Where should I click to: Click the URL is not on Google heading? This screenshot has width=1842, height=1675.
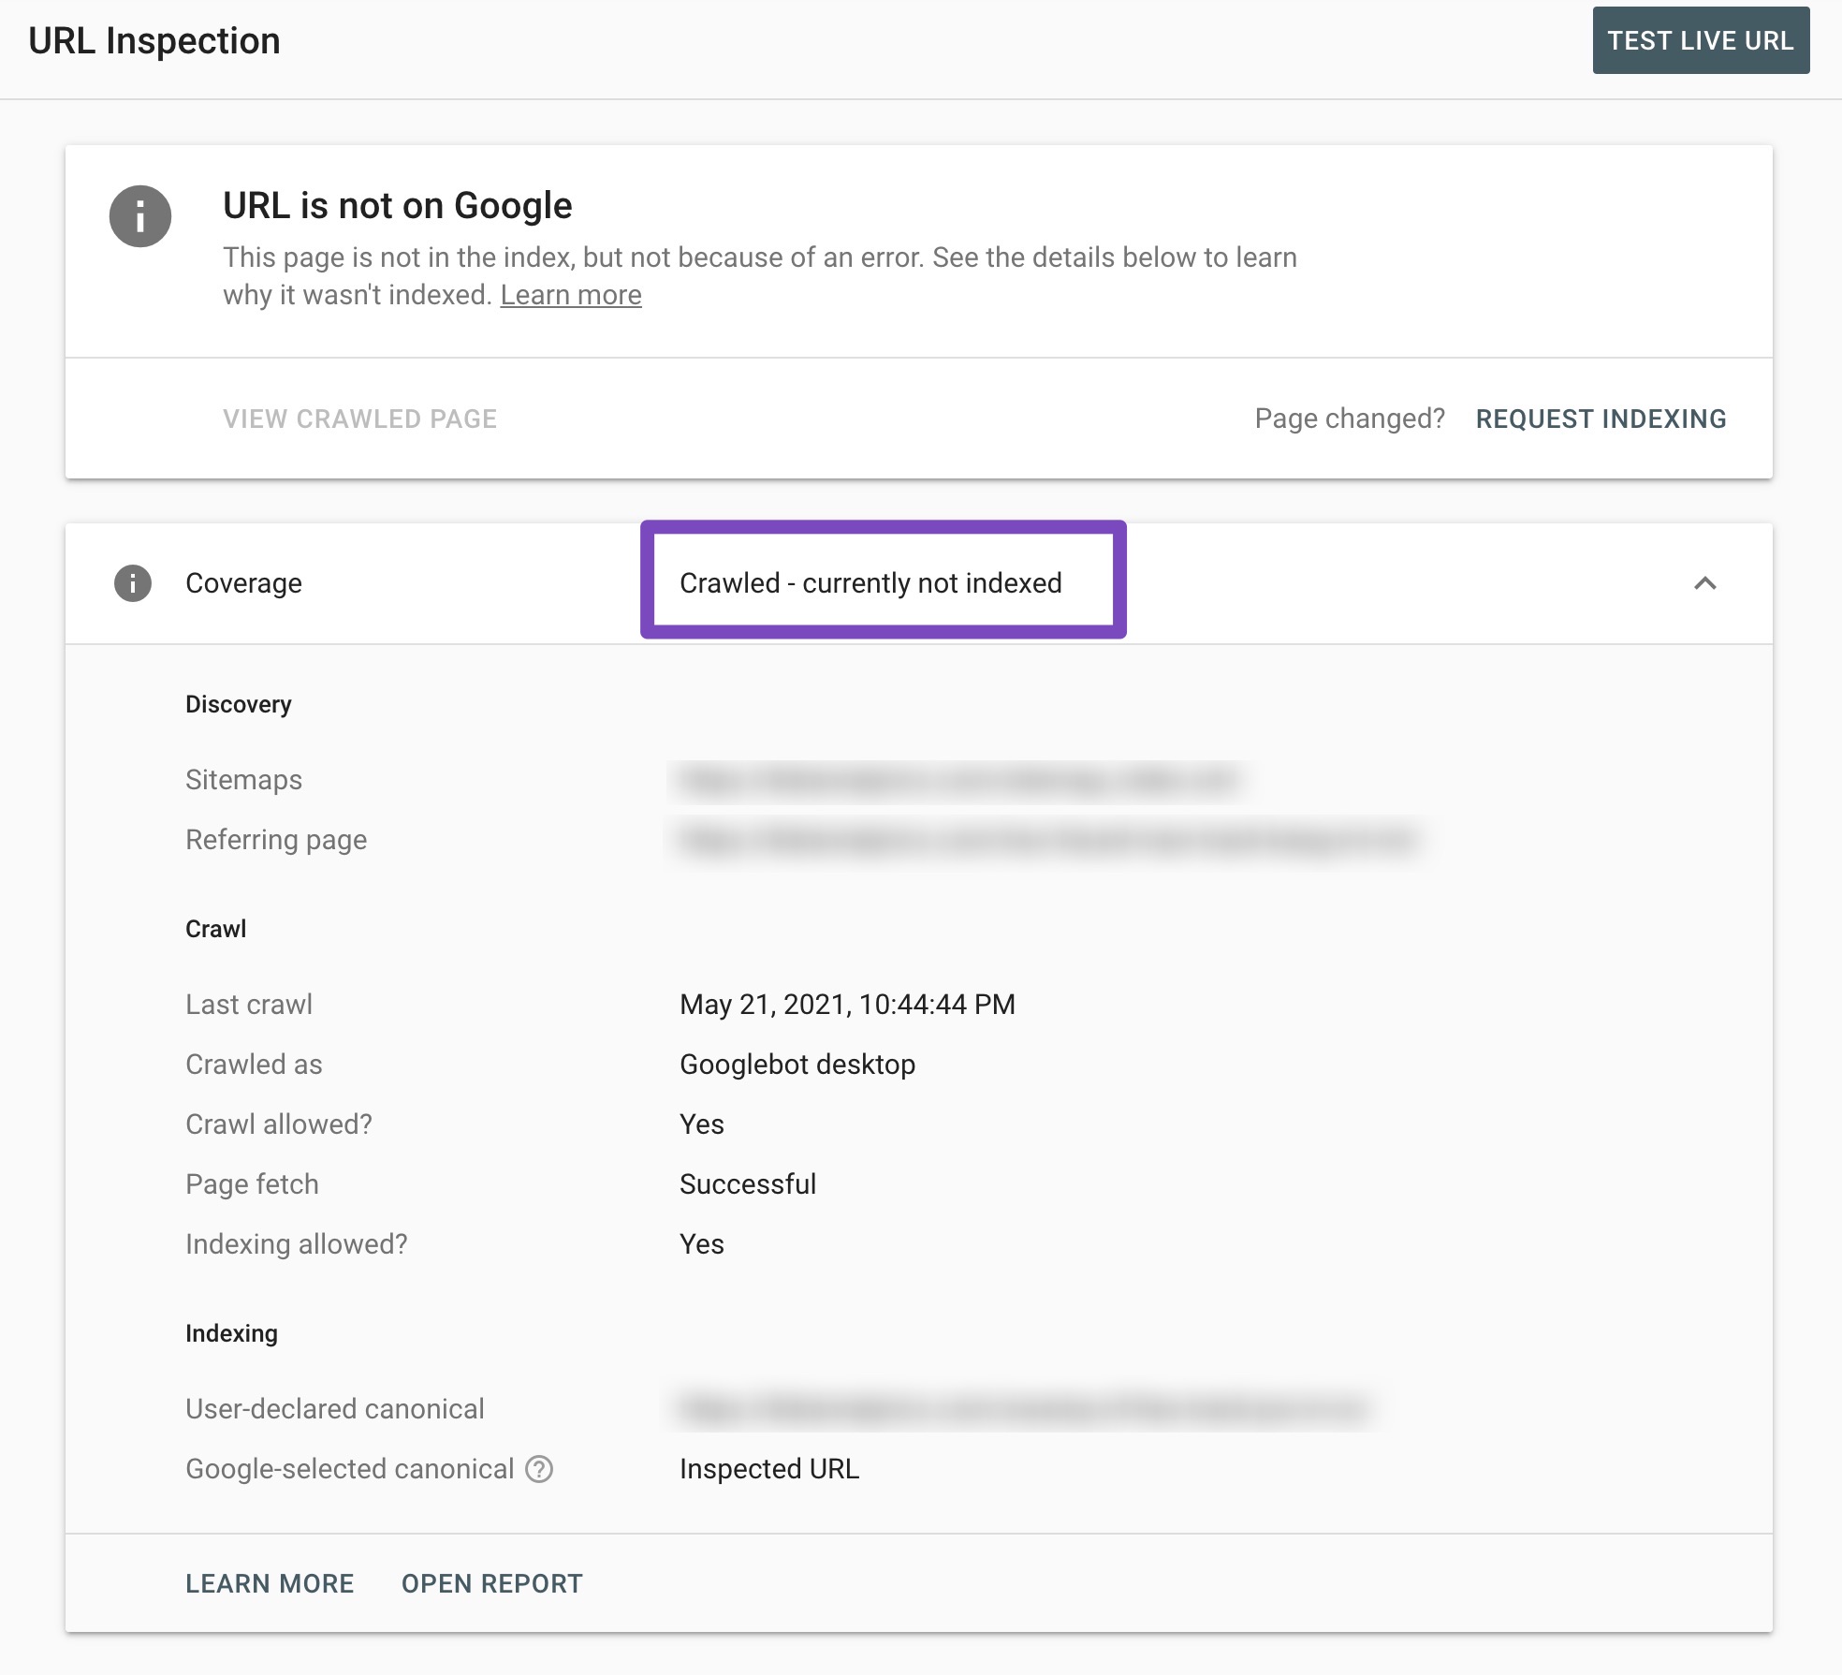397,206
